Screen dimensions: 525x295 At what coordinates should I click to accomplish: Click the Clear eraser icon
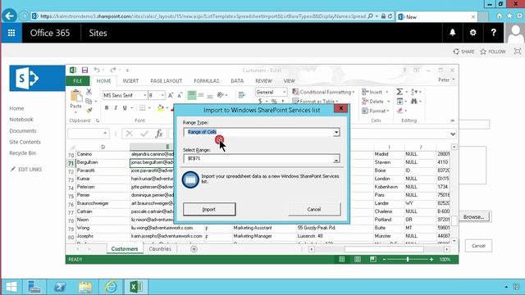pos(399,111)
